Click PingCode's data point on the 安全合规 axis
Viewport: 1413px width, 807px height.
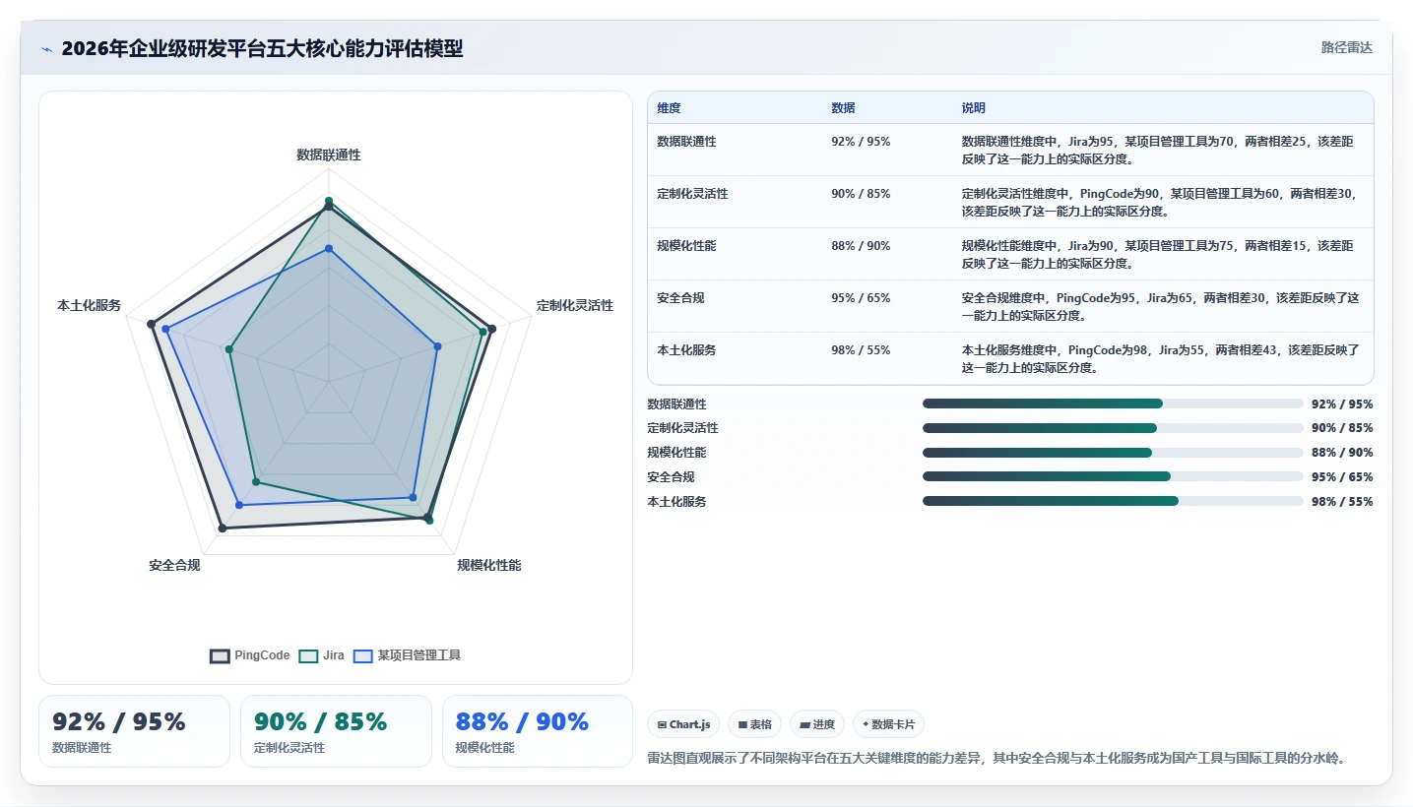[223, 528]
